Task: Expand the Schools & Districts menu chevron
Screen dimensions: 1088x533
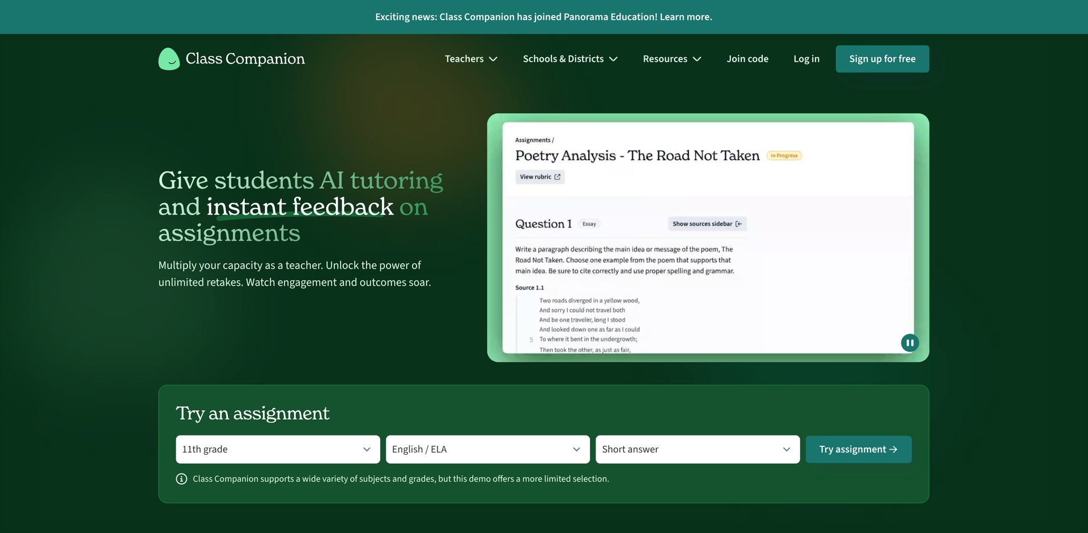Action: point(613,59)
